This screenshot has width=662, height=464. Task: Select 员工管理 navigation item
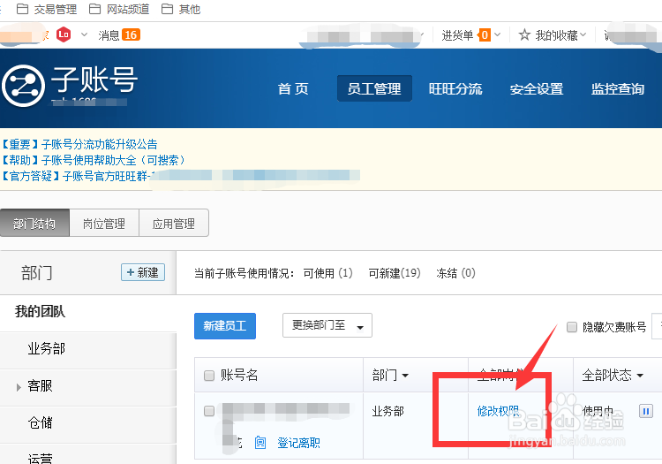[x=374, y=88]
